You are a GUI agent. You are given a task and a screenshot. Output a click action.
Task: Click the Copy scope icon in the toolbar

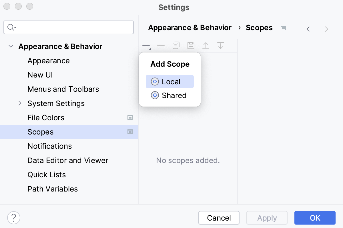(176, 45)
